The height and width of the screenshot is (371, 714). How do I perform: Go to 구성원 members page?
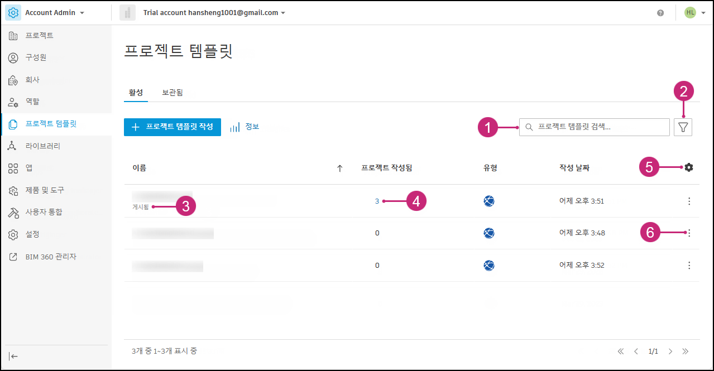coord(36,57)
